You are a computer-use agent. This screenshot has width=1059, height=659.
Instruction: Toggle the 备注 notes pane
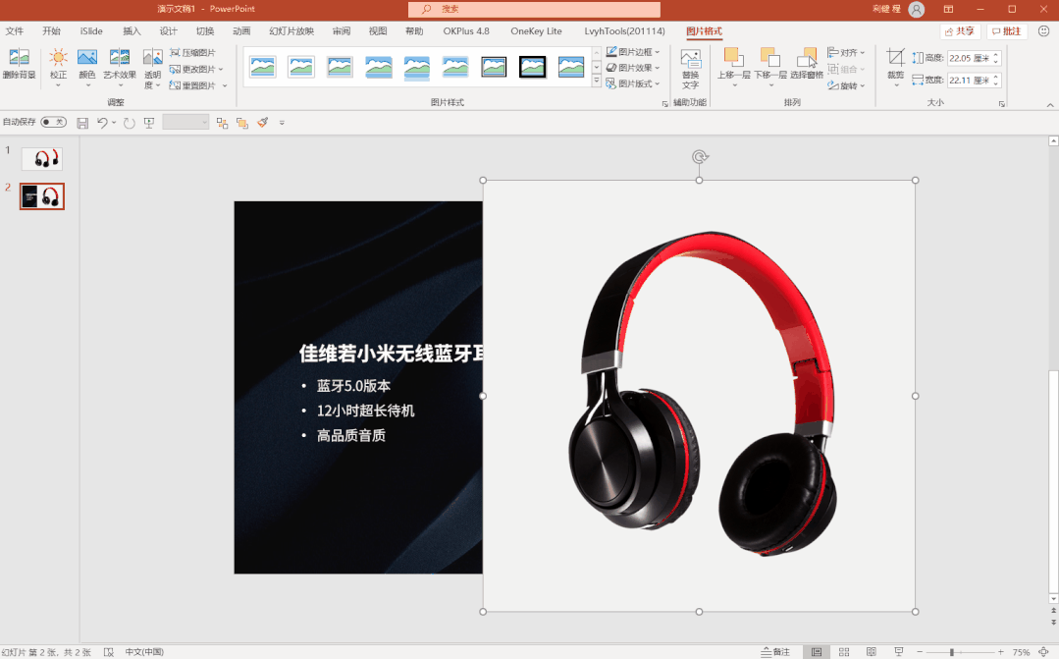(775, 652)
